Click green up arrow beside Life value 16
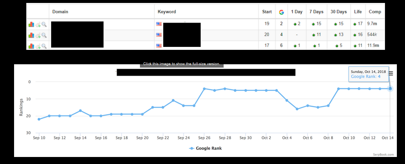 click(355, 35)
